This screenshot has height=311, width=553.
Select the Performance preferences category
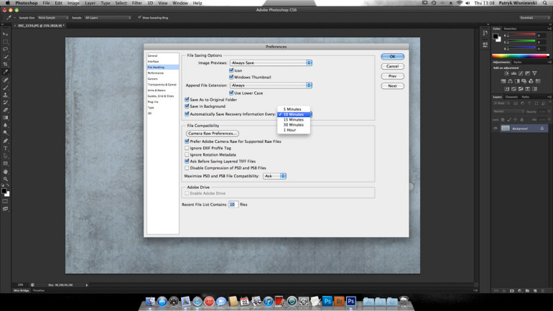point(156,73)
